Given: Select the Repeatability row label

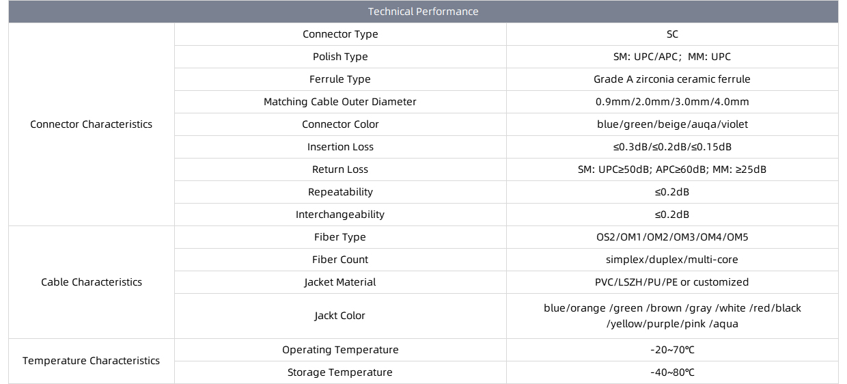Looking at the screenshot, I should (x=340, y=192).
